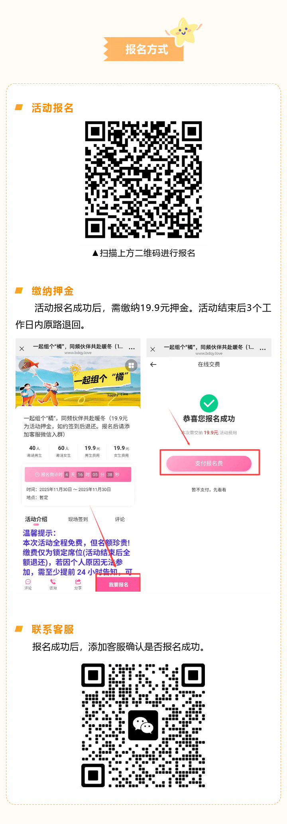Close the payment page with X

coord(153,349)
